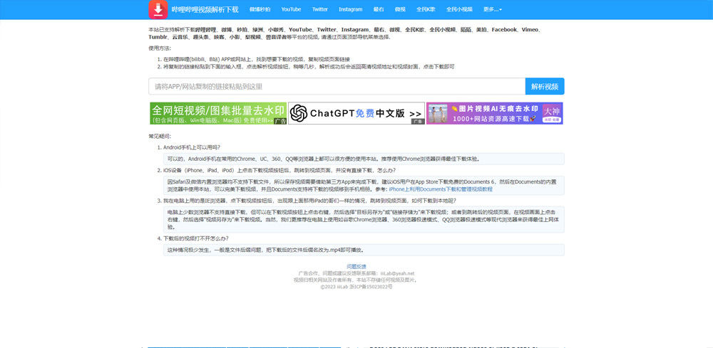Open the green 全网短视频/图集批量去水印 banner
This screenshot has height=348, width=713.
218,113
